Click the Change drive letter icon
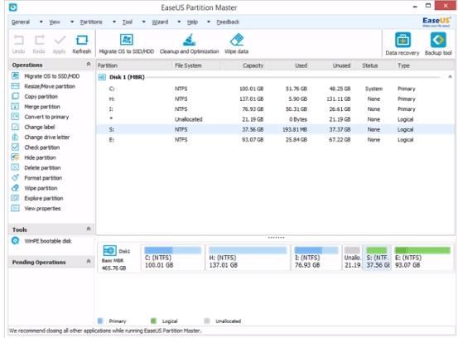The image size is (458, 338). pos(15,137)
